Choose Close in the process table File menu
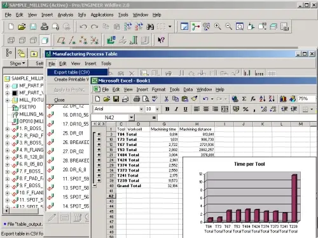 tap(59, 100)
